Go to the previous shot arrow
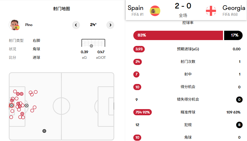 pyautogui.click(x=76, y=25)
